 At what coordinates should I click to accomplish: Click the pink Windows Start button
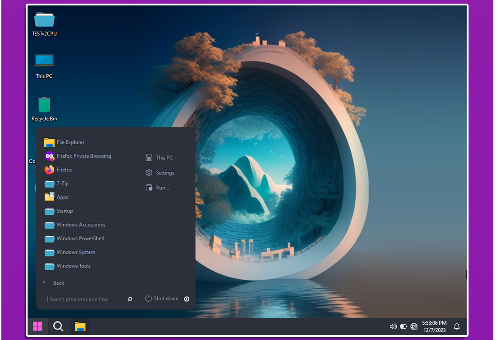(38, 326)
